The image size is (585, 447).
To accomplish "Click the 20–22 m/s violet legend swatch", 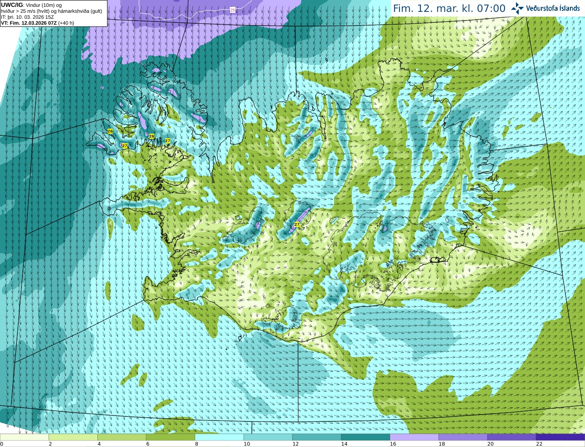I will click(x=512, y=437).
